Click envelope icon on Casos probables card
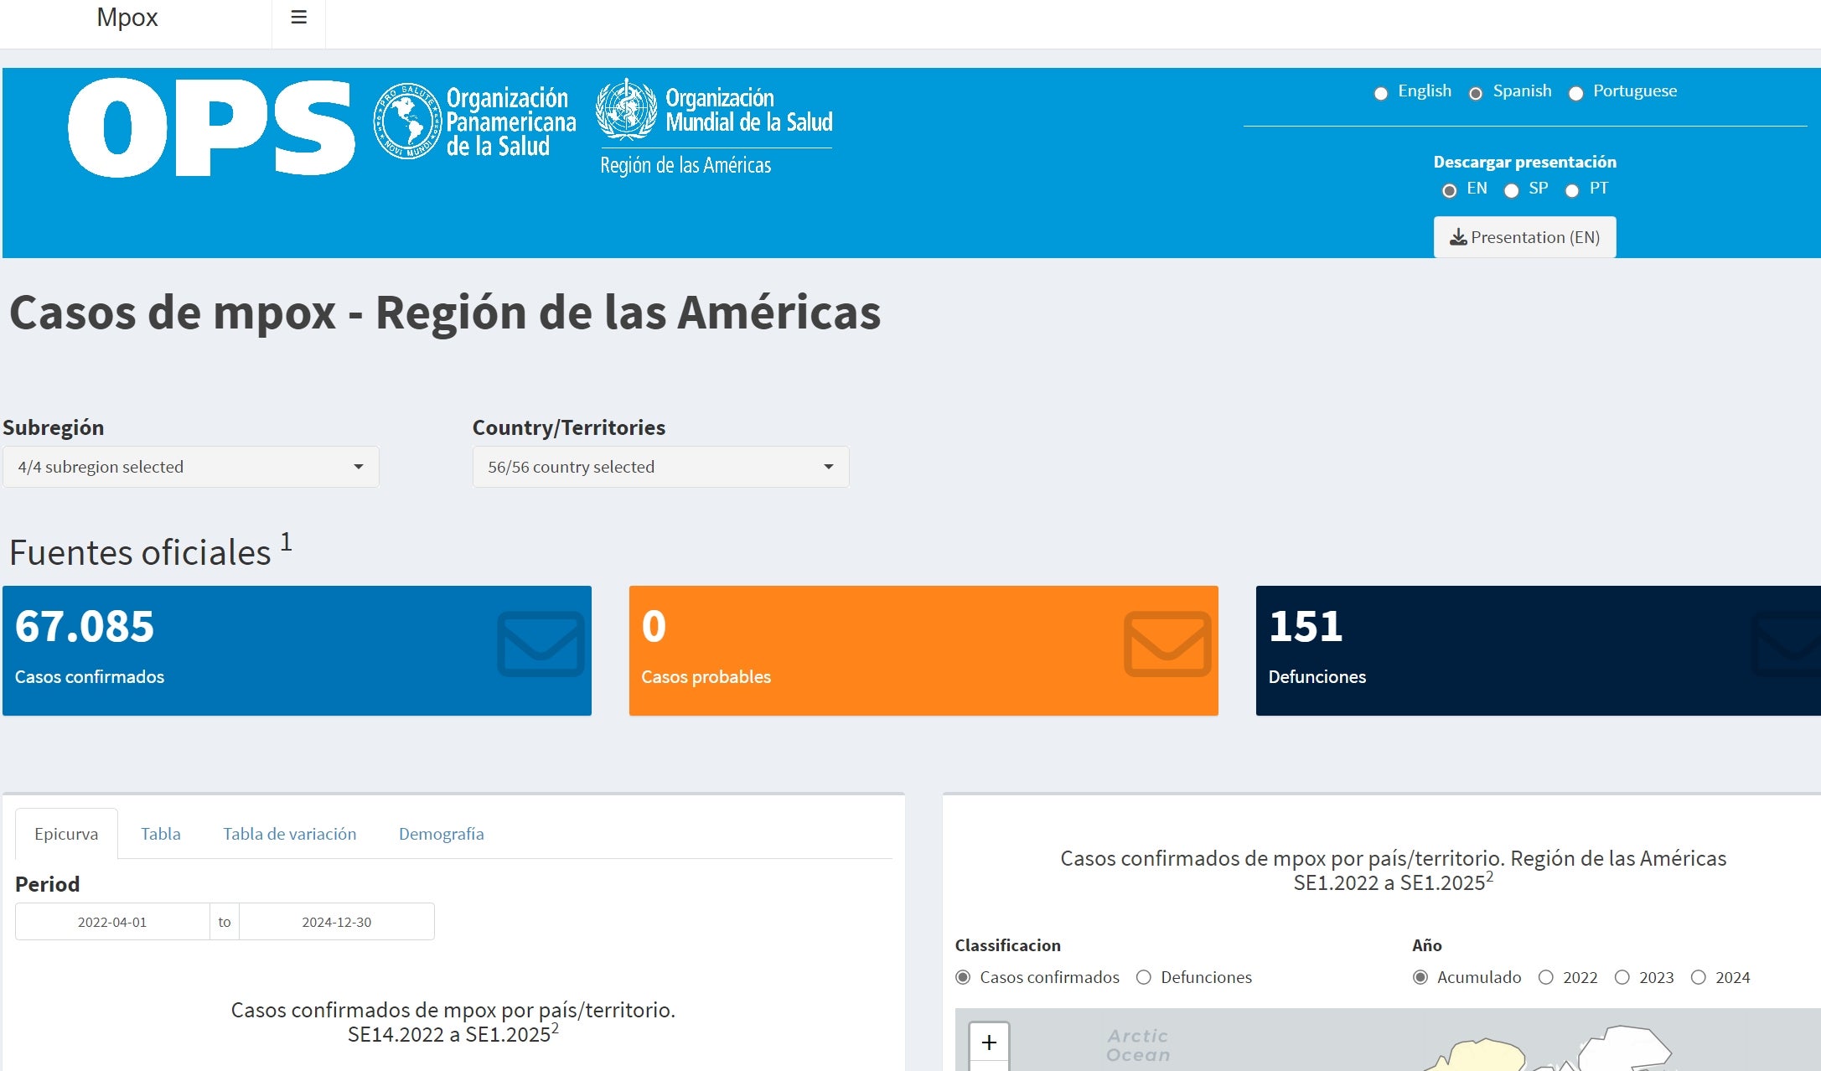Image resolution: width=1821 pixels, height=1071 pixels. coord(1167,644)
